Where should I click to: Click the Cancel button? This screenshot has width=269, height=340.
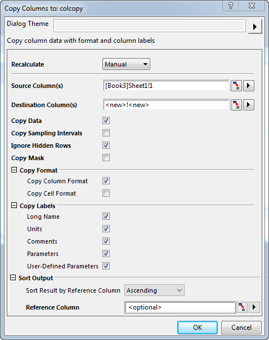coord(241,328)
